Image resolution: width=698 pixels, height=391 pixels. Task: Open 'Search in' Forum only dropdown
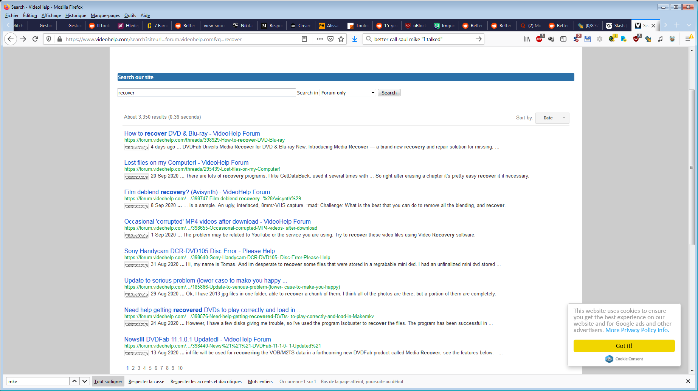[x=348, y=93]
